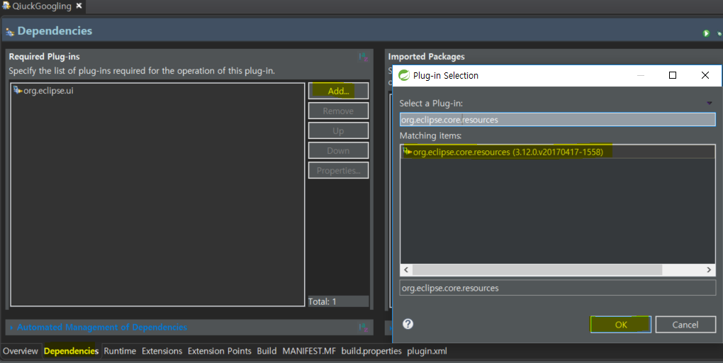Click the Total: 1 count label
This screenshot has width=723, height=363.
tap(323, 301)
